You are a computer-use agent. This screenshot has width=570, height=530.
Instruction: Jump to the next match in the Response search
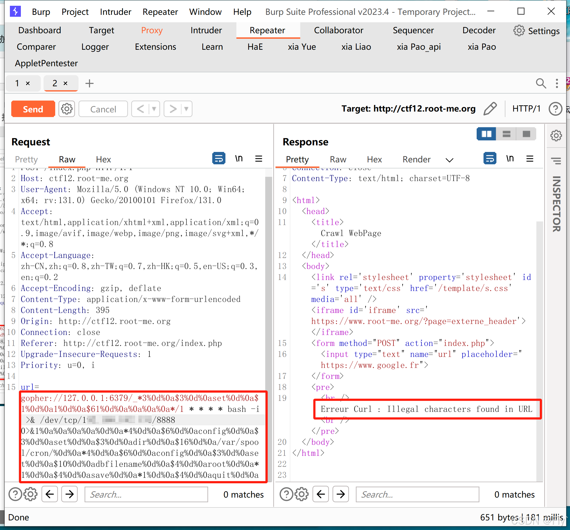(340, 494)
